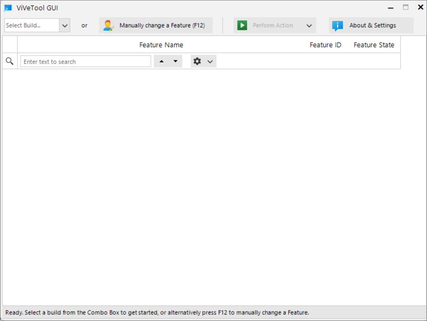
Task: Click the ViVeTool GUI app icon in title bar
Action: tap(8, 8)
